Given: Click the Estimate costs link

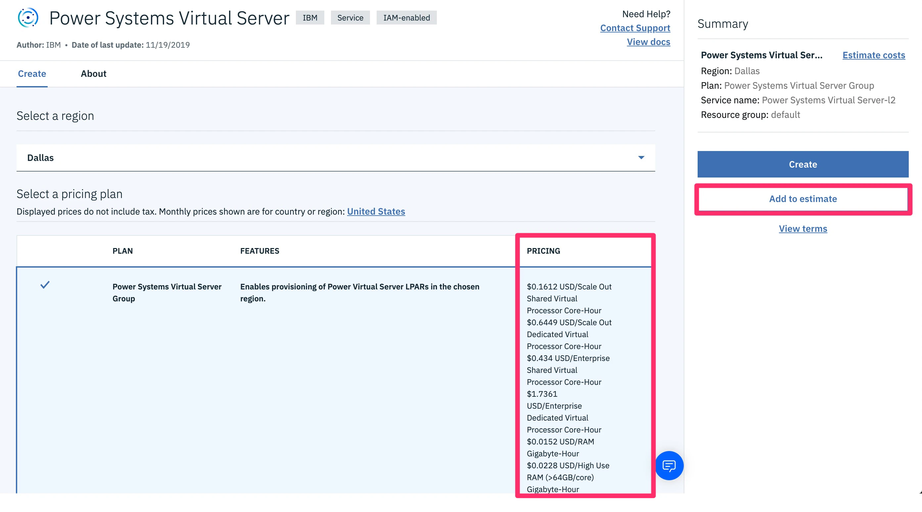Looking at the screenshot, I should click(874, 55).
